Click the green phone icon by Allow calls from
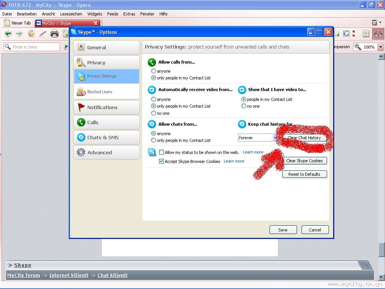 click(152, 62)
